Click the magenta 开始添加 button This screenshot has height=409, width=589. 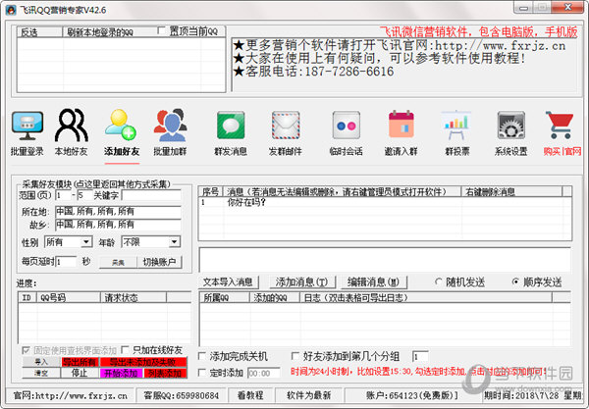click(121, 374)
